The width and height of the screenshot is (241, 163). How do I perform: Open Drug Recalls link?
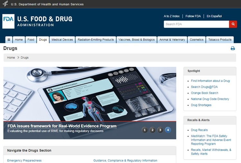tap(199, 130)
